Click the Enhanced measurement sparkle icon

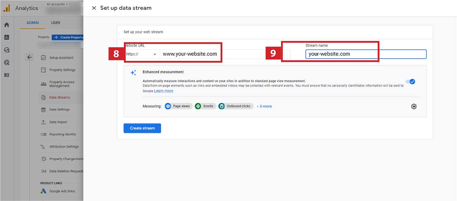point(133,73)
